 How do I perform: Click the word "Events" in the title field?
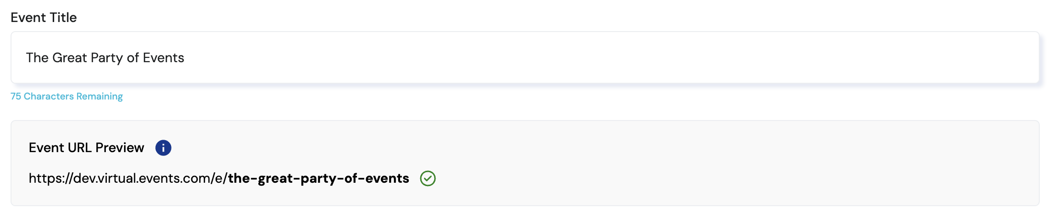(x=163, y=58)
